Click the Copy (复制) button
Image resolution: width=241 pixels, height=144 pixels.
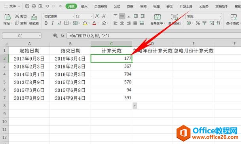[21, 23]
